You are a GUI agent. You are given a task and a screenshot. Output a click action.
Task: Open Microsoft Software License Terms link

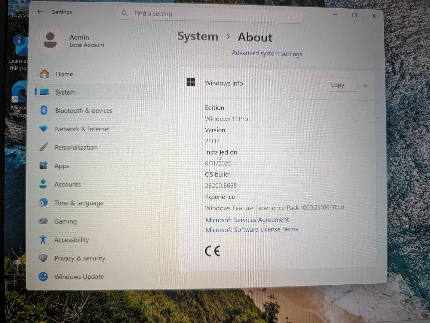(x=252, y=230)
